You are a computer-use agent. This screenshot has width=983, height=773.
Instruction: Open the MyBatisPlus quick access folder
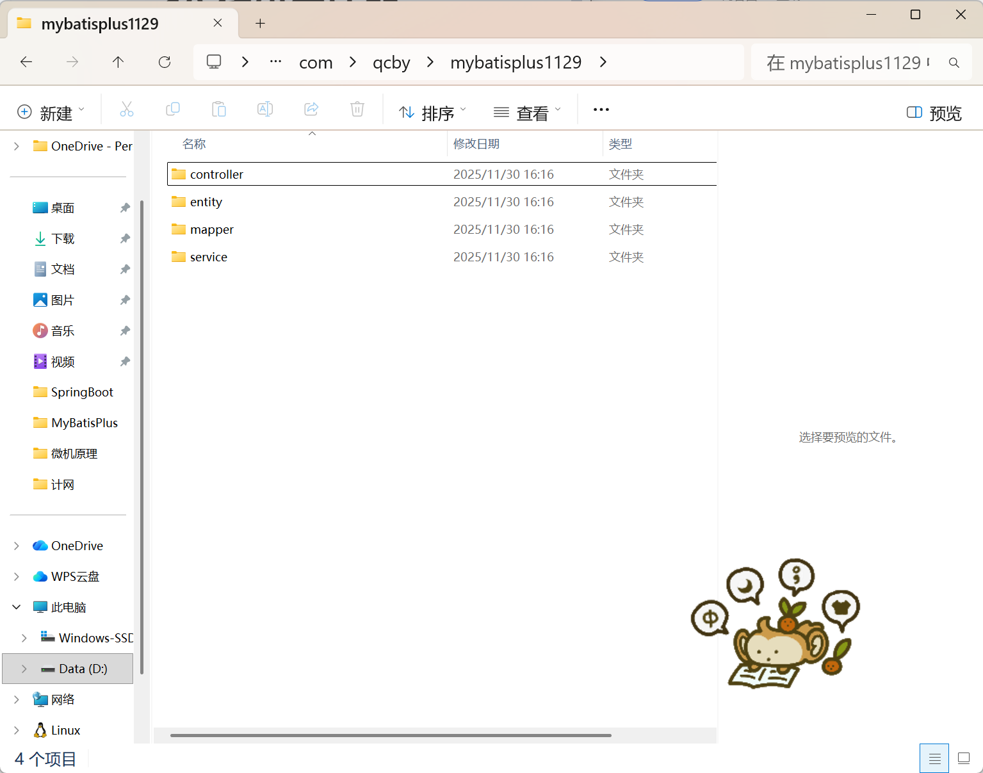[75, 423]
